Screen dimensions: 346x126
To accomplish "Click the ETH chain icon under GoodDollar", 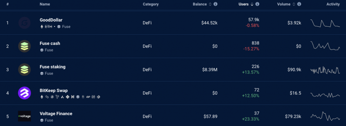I will [x=42, y=27].
